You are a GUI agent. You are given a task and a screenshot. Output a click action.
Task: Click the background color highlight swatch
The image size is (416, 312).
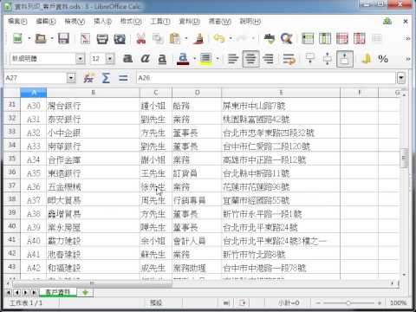[205, 59]
